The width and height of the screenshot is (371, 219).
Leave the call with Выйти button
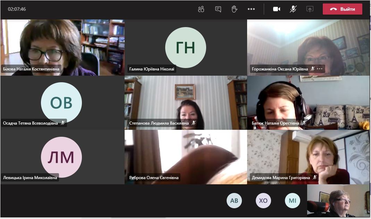tap(343, 9)
